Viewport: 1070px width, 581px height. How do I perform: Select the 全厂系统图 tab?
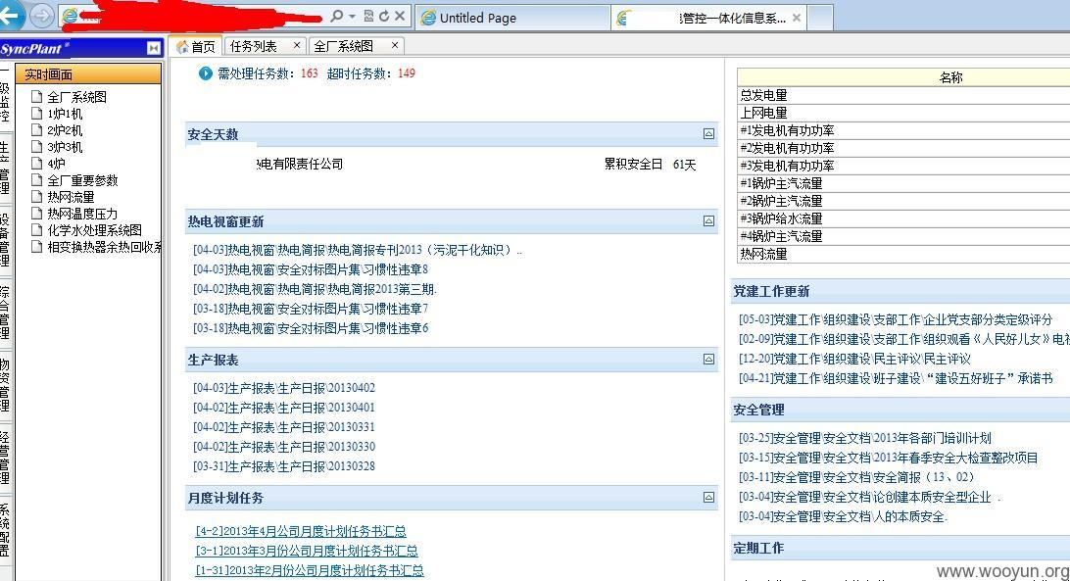click(x=344, y=46)
